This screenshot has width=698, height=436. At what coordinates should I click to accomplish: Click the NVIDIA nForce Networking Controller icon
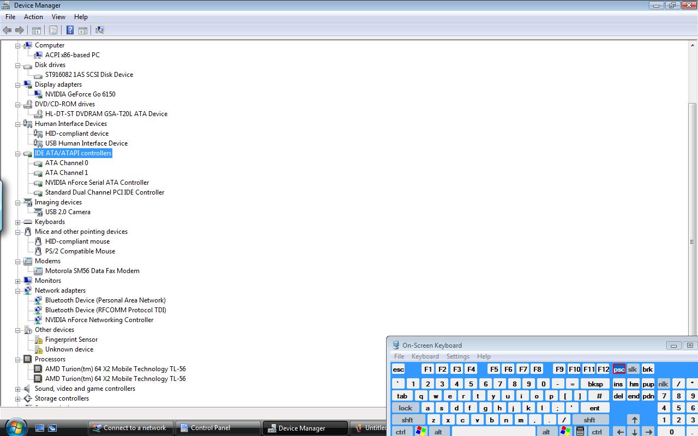coord(39,320)
